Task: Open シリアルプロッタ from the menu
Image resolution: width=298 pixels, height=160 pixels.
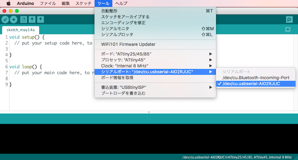Action: [x=155, y=35]
